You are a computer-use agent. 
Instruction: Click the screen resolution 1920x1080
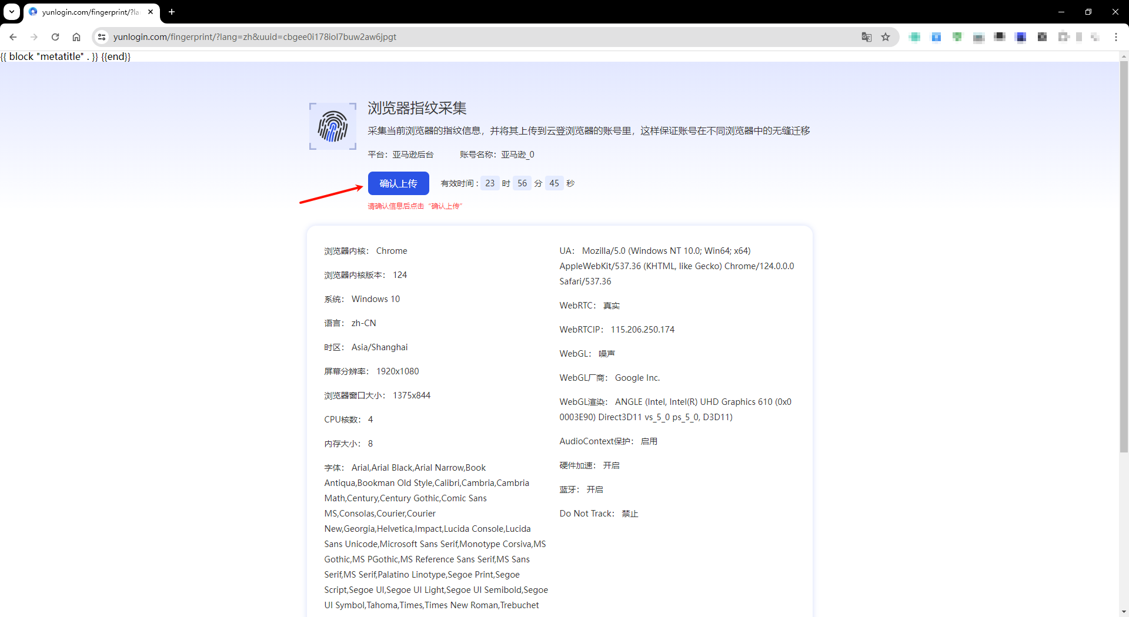(x=398, y=371)
